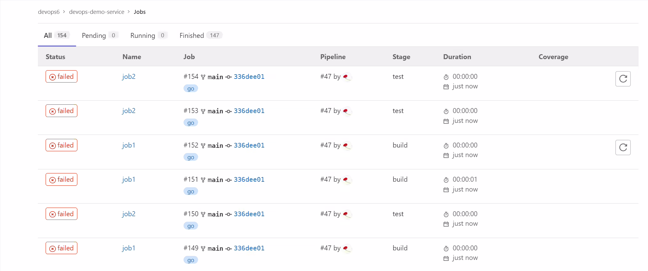Screen dimensions: 648x271
Task: Go to devops6 in the breadcrumb
Action: tap(49, 12)
